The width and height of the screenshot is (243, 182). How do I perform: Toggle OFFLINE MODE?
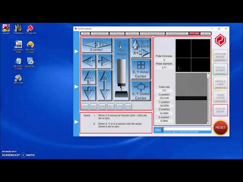point(220,55)
